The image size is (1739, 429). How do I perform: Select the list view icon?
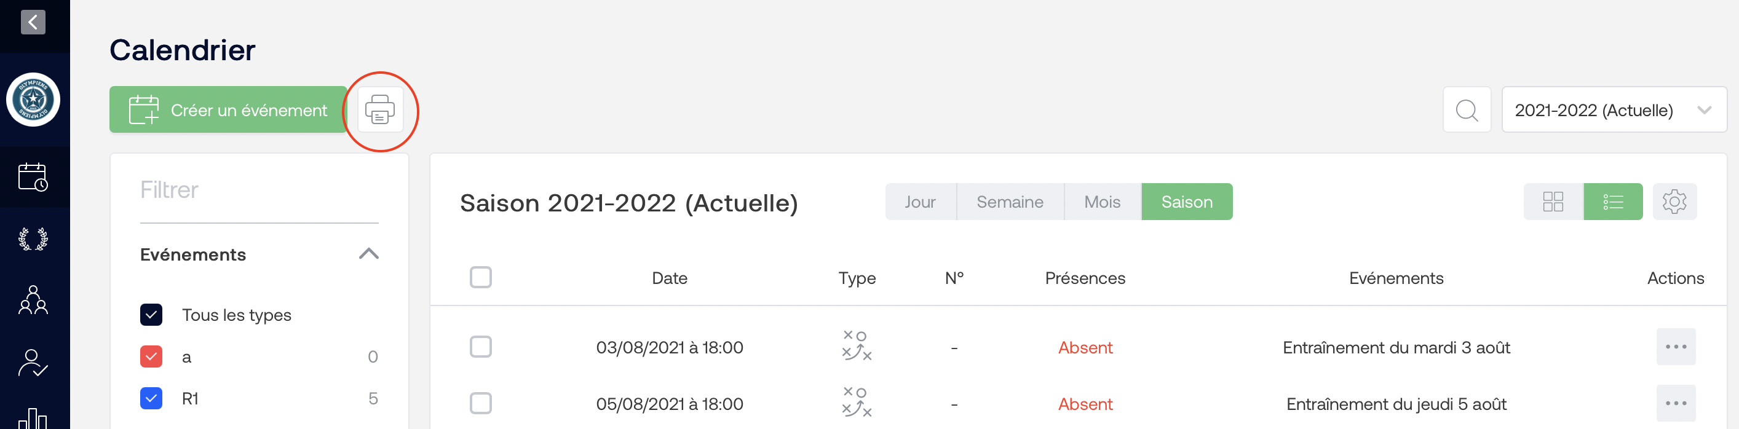tap(1613, 202)
